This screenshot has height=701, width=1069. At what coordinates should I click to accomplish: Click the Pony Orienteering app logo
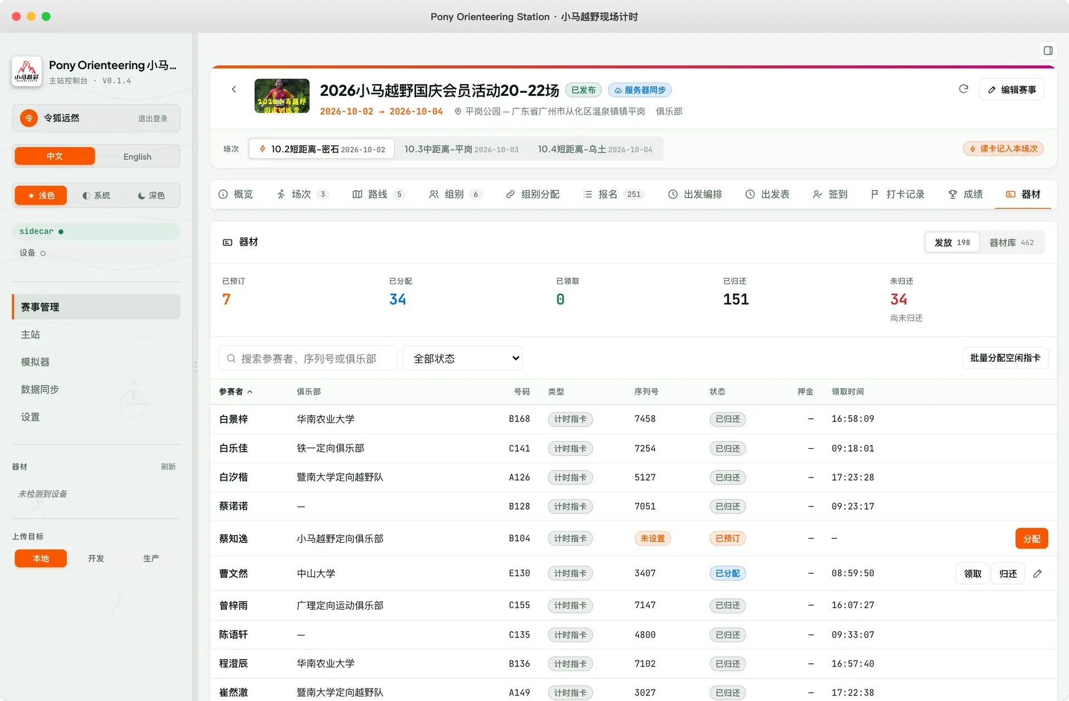coord(27,71)
